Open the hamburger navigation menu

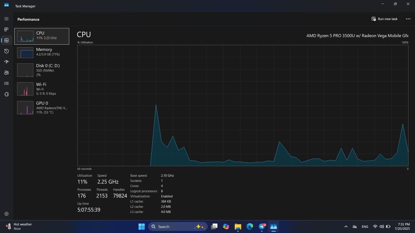tap(6, 19)
